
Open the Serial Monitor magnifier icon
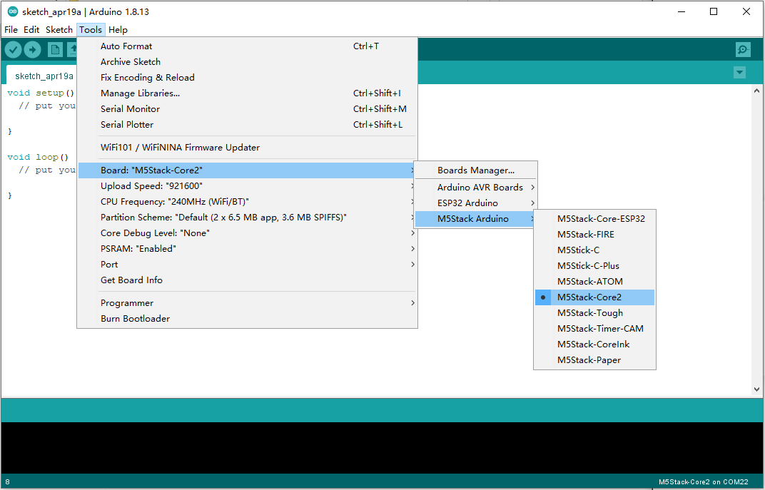pos(743,49)
